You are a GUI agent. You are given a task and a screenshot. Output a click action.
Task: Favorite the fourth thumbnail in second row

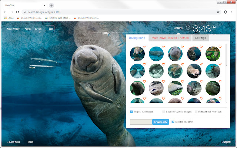click(201, 64)
